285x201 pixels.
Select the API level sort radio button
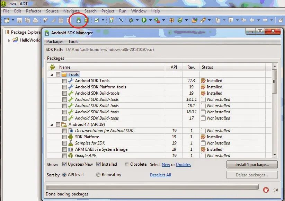[x=64, y=175]
